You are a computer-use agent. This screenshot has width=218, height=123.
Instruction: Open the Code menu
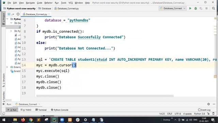[x=40, y=3]
